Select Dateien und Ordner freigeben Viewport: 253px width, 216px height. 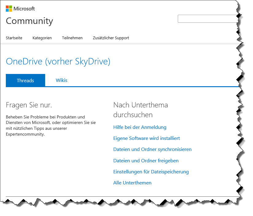[x=146, y=161]
